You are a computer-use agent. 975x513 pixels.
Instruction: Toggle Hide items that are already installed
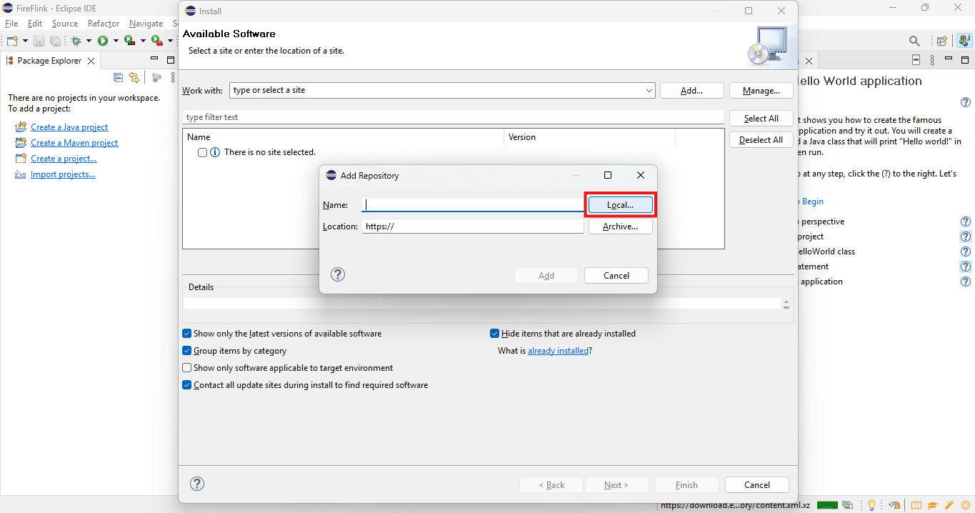coord(494,334)
